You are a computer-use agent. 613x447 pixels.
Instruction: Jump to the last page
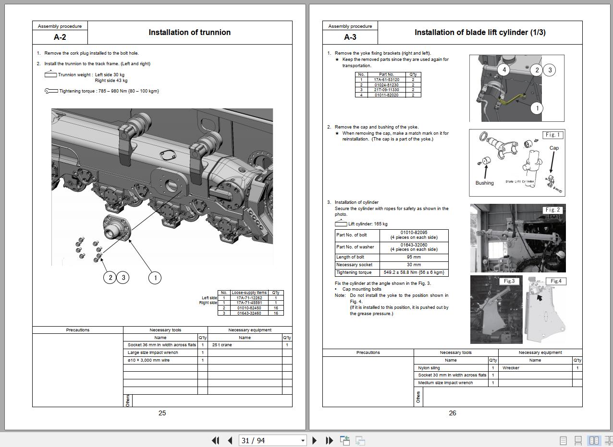click(330, 440)
